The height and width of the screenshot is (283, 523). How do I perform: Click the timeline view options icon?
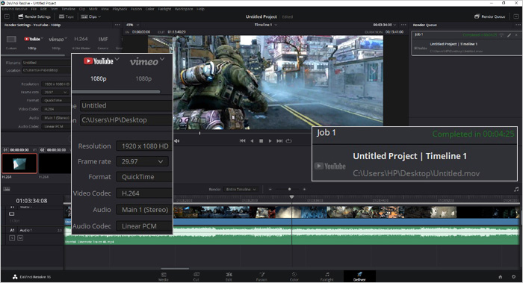coord(7,189)
